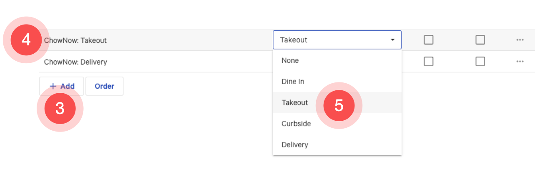Select None from the dropdown list

pyautogui.click(x=290, y=60)
